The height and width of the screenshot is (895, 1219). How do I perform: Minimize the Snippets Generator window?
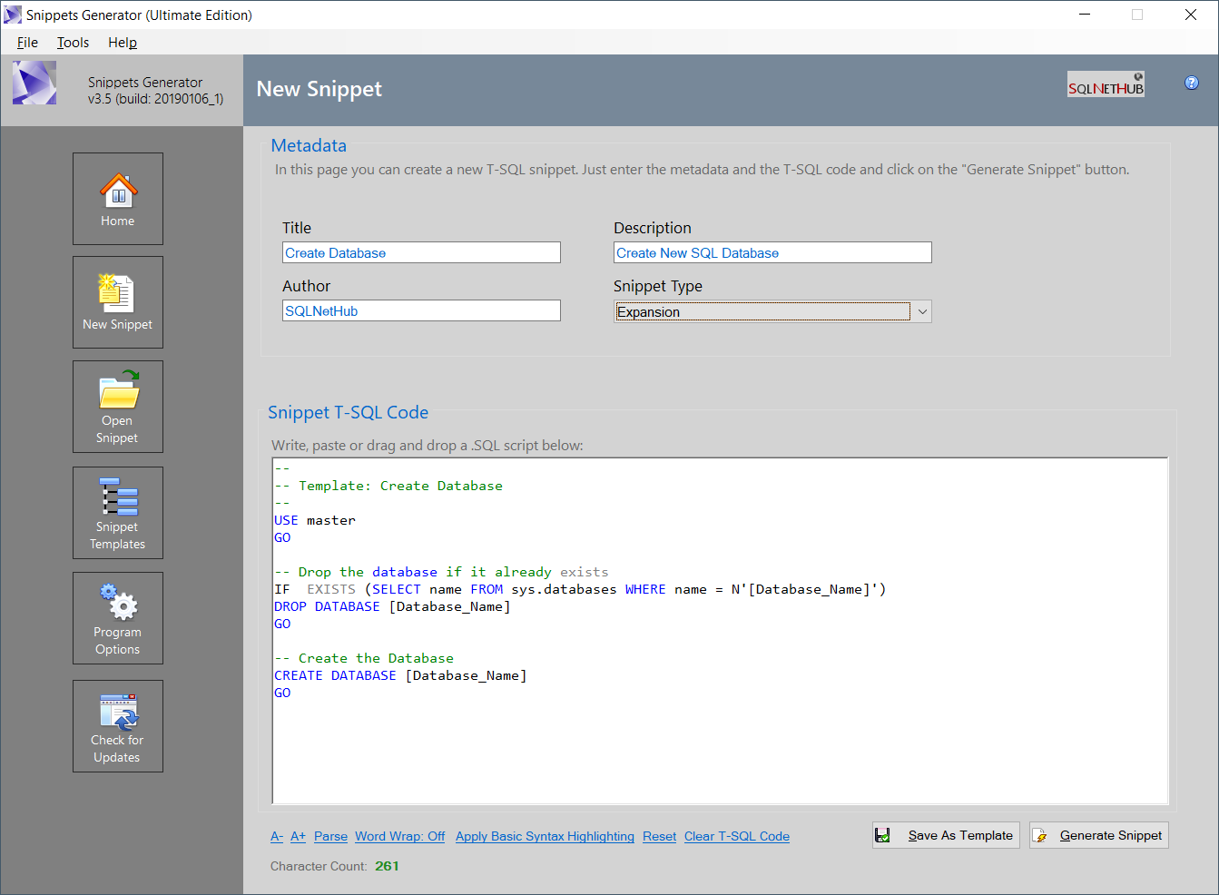pos(1085,15)
